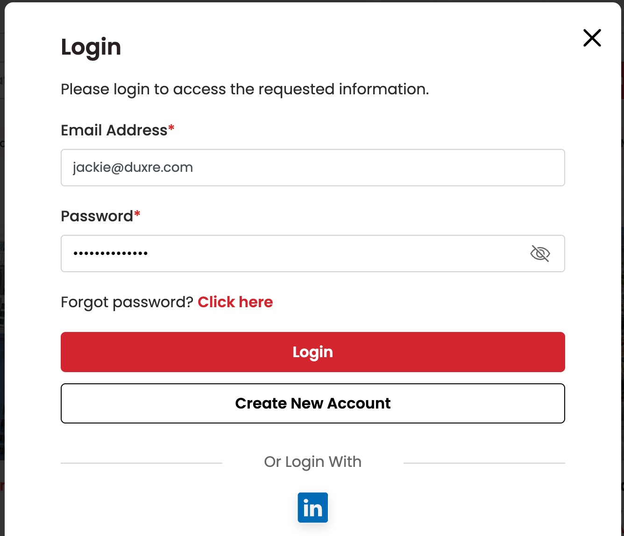Click the red asterisk beside Password

coord(137,214)
